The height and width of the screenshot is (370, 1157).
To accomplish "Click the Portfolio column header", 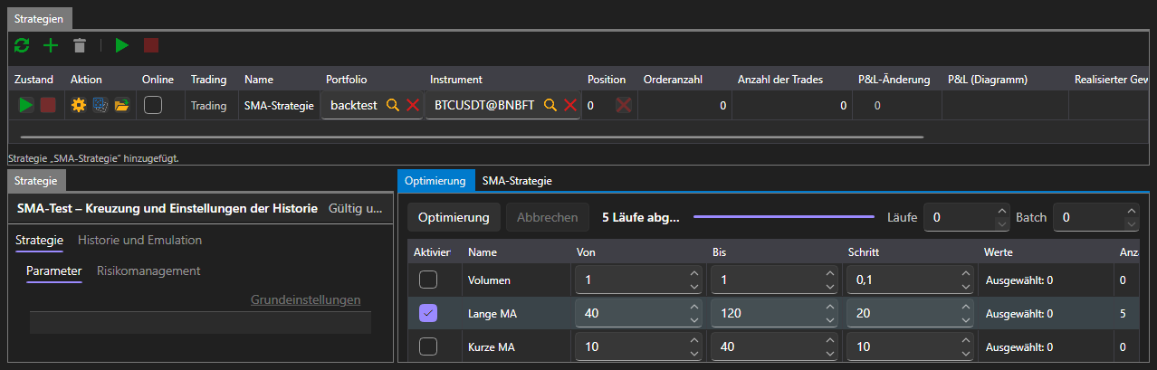I will pyautogui.click(x=372, y=80).
